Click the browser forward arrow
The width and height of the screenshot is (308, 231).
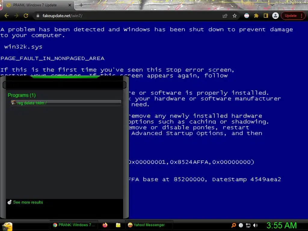pyautogui.click(x=16, y=16)
